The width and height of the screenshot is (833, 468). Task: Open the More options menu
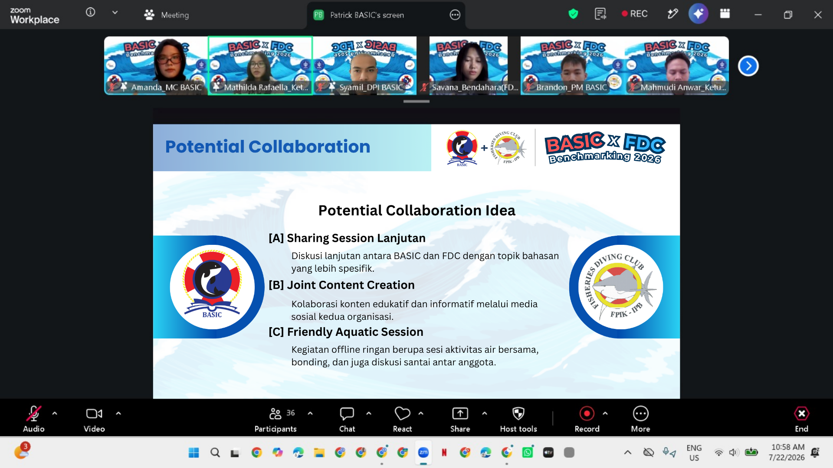point(641,419)
